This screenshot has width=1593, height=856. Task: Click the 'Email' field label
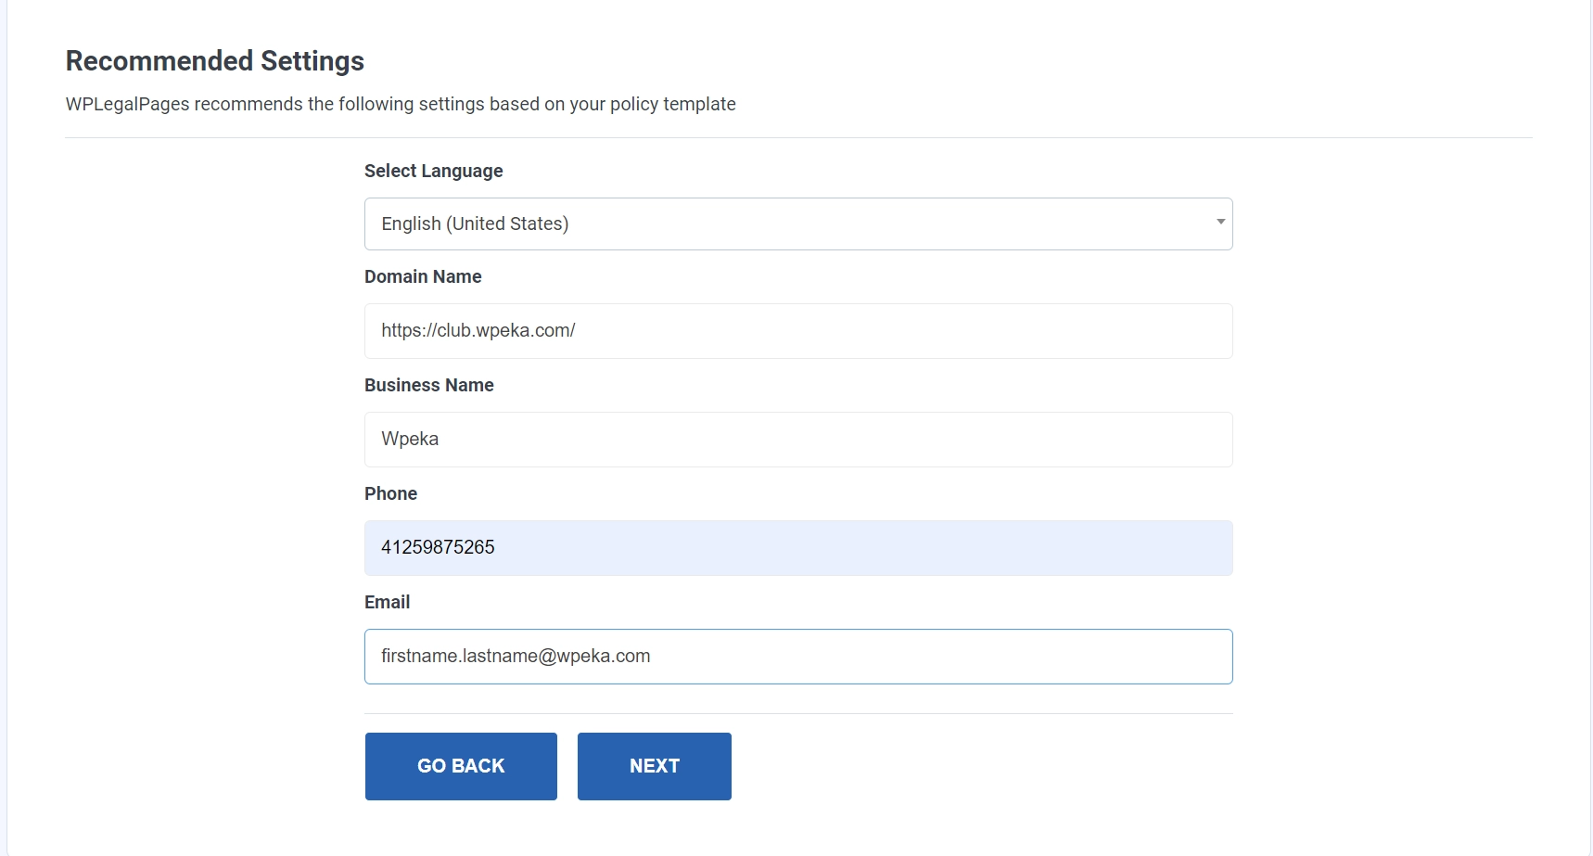point(387,602)
